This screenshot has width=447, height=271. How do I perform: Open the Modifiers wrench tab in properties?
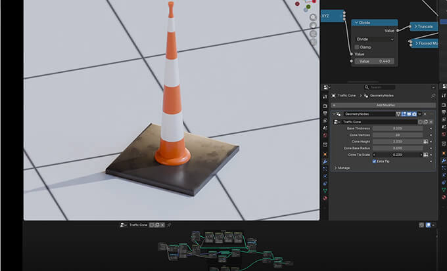coord(325,161)
